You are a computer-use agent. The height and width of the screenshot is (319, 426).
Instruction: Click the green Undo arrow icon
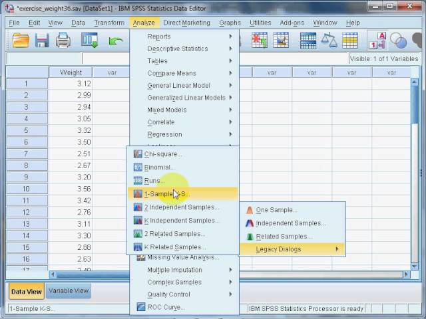point(115,41)
